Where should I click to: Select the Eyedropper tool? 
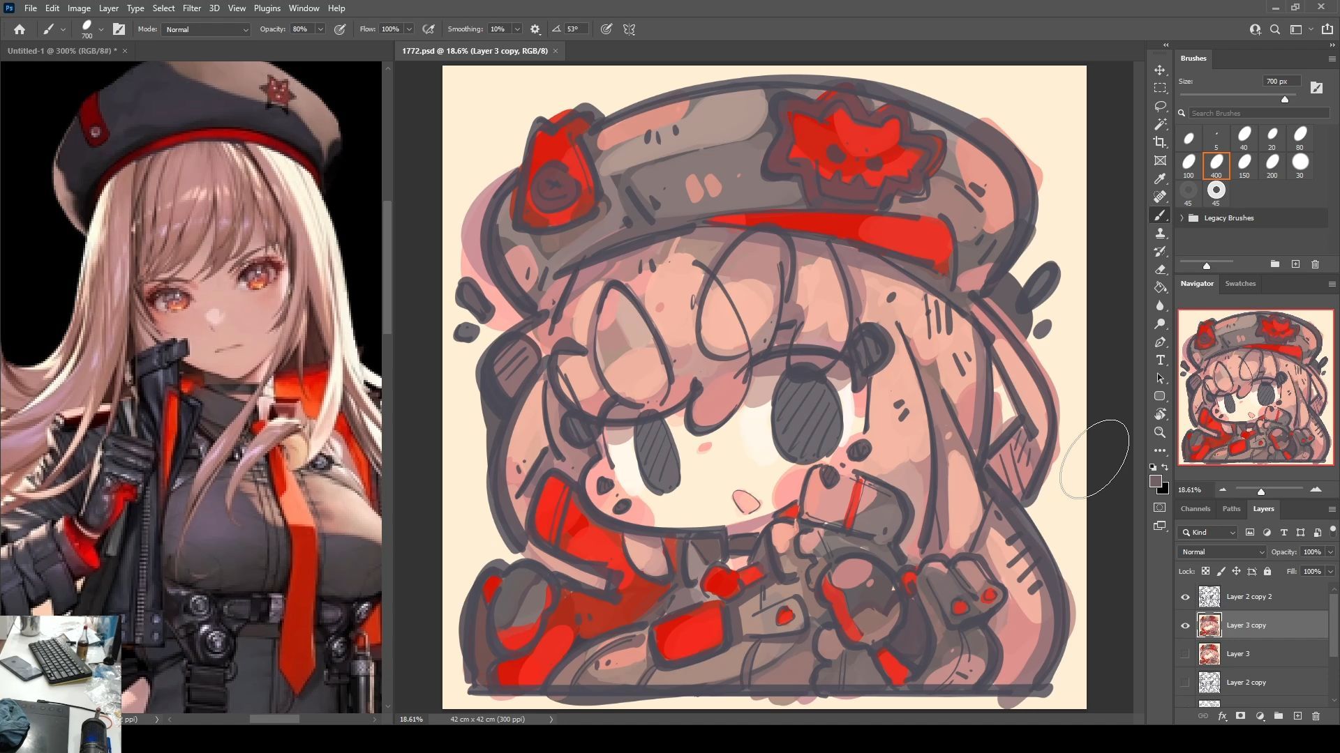[1160, 178]
